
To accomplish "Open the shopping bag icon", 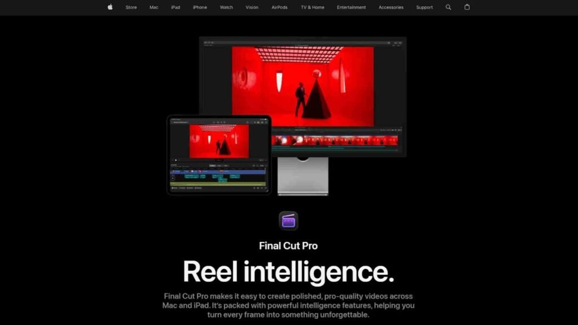I will point(467,7).
